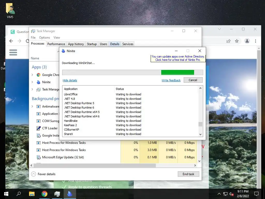Switch to Chrome from the taskbar
265x199 pixels.
[45, 194]
